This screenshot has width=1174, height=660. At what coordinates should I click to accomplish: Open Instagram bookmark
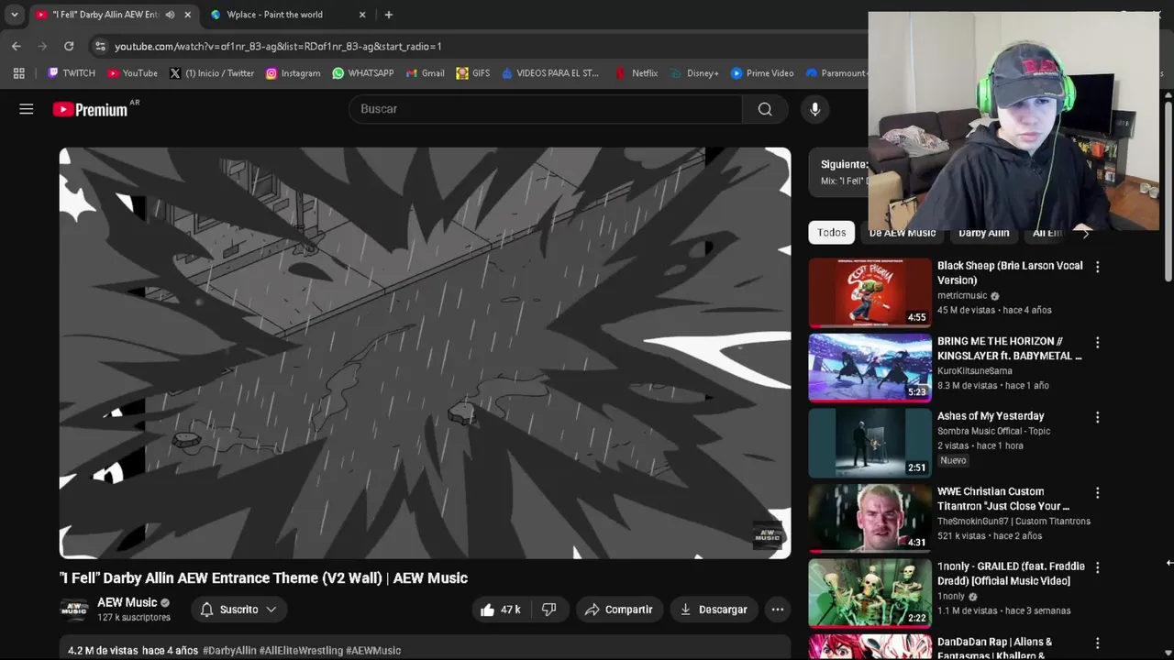293,73
